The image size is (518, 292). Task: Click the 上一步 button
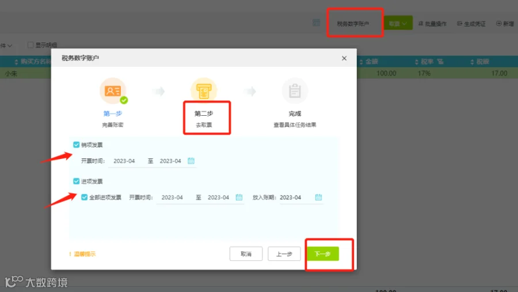(284, 253)
